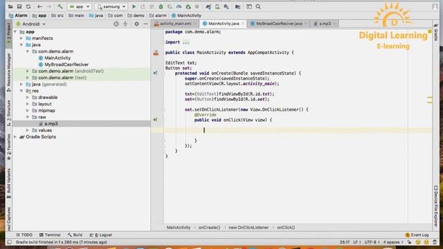Build project with the hammer icon
Image resolution: width=443 pixels, height=249 pixels.
pos(60,6)
